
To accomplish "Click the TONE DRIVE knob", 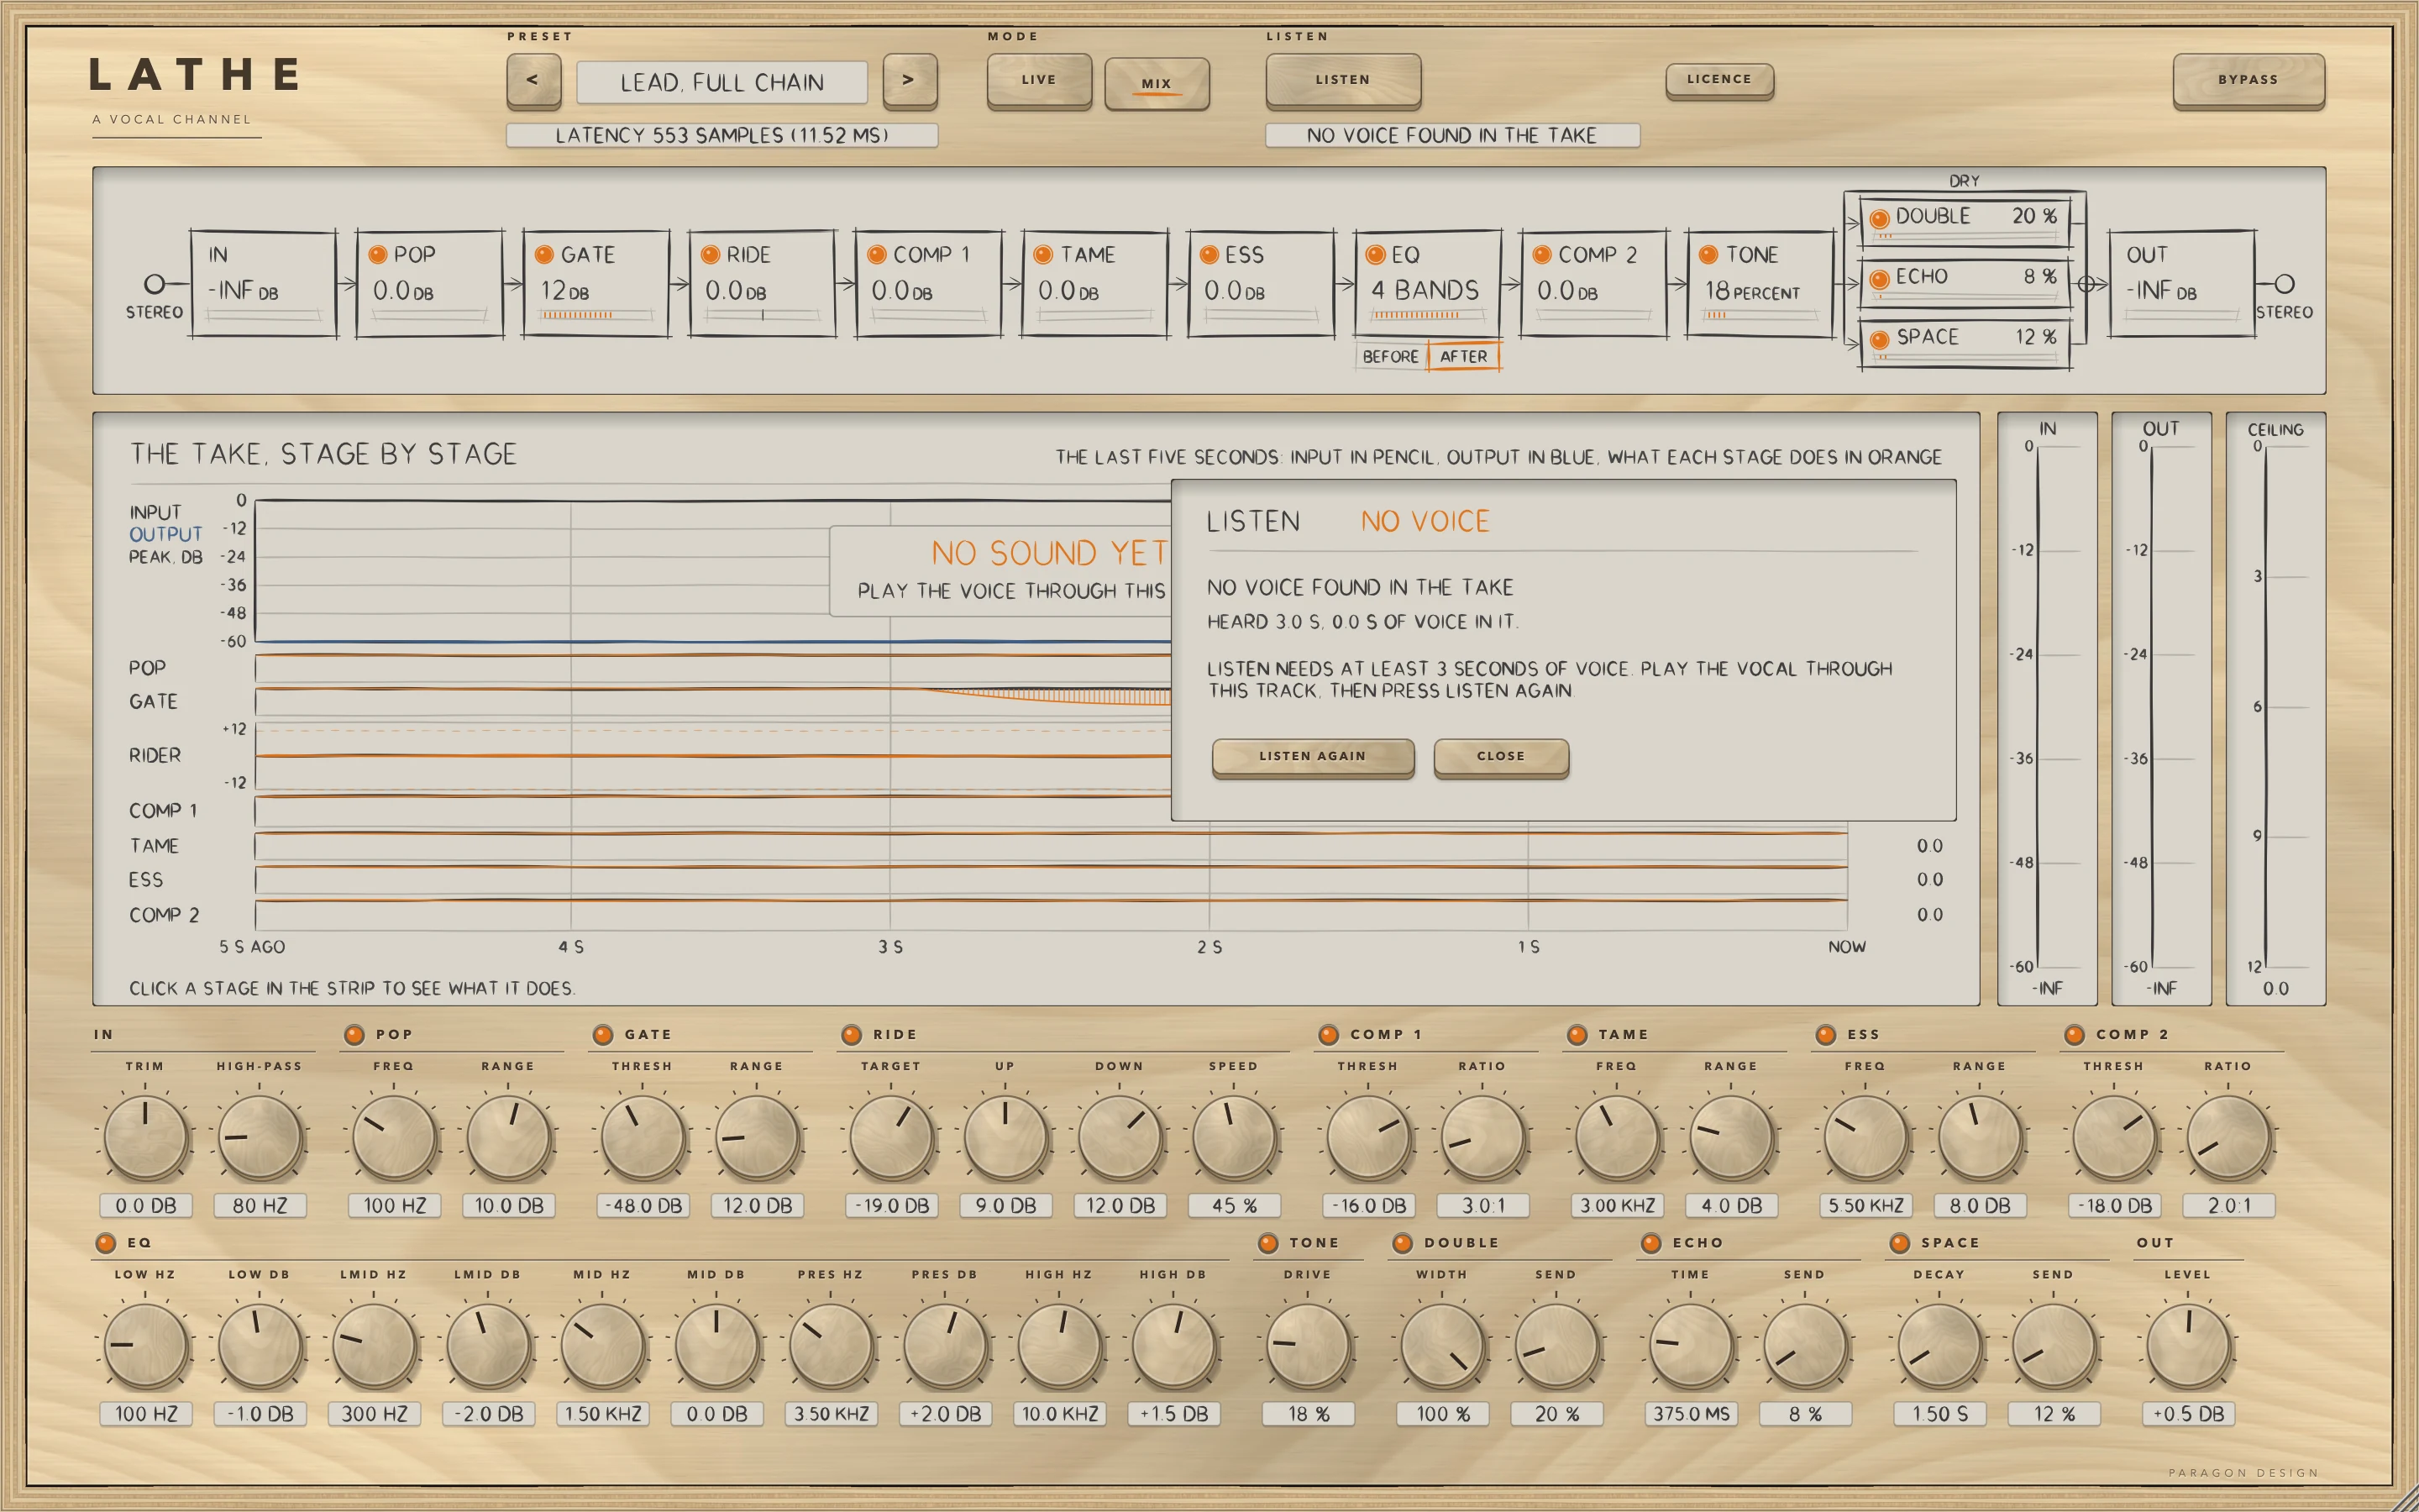I will (x=1308, y=1346).
